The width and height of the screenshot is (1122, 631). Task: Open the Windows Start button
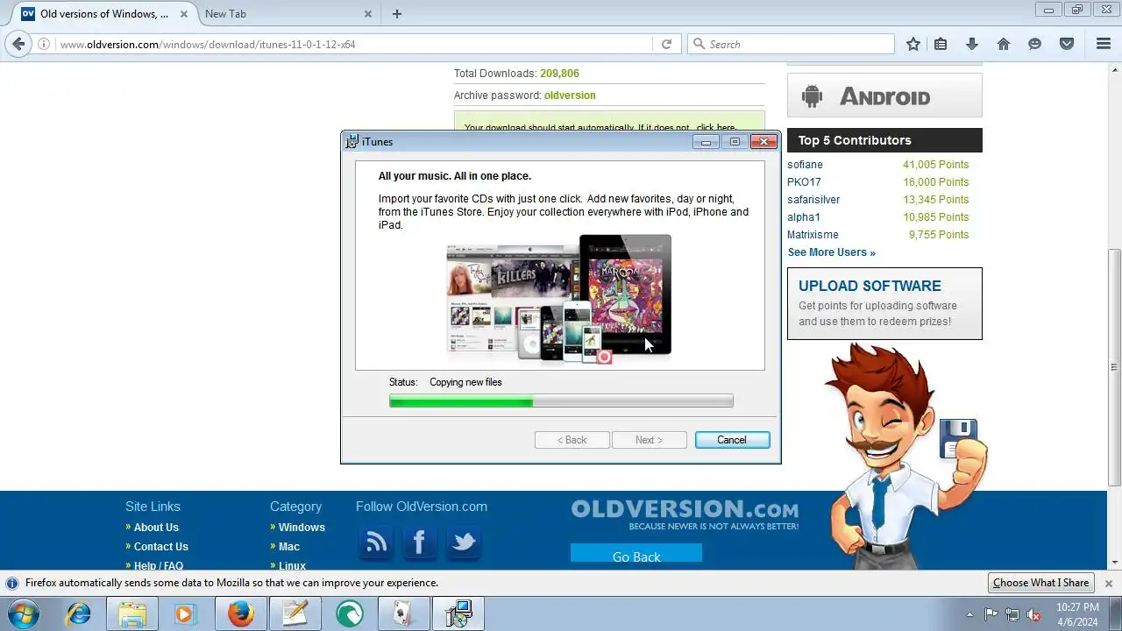point(23,613)
